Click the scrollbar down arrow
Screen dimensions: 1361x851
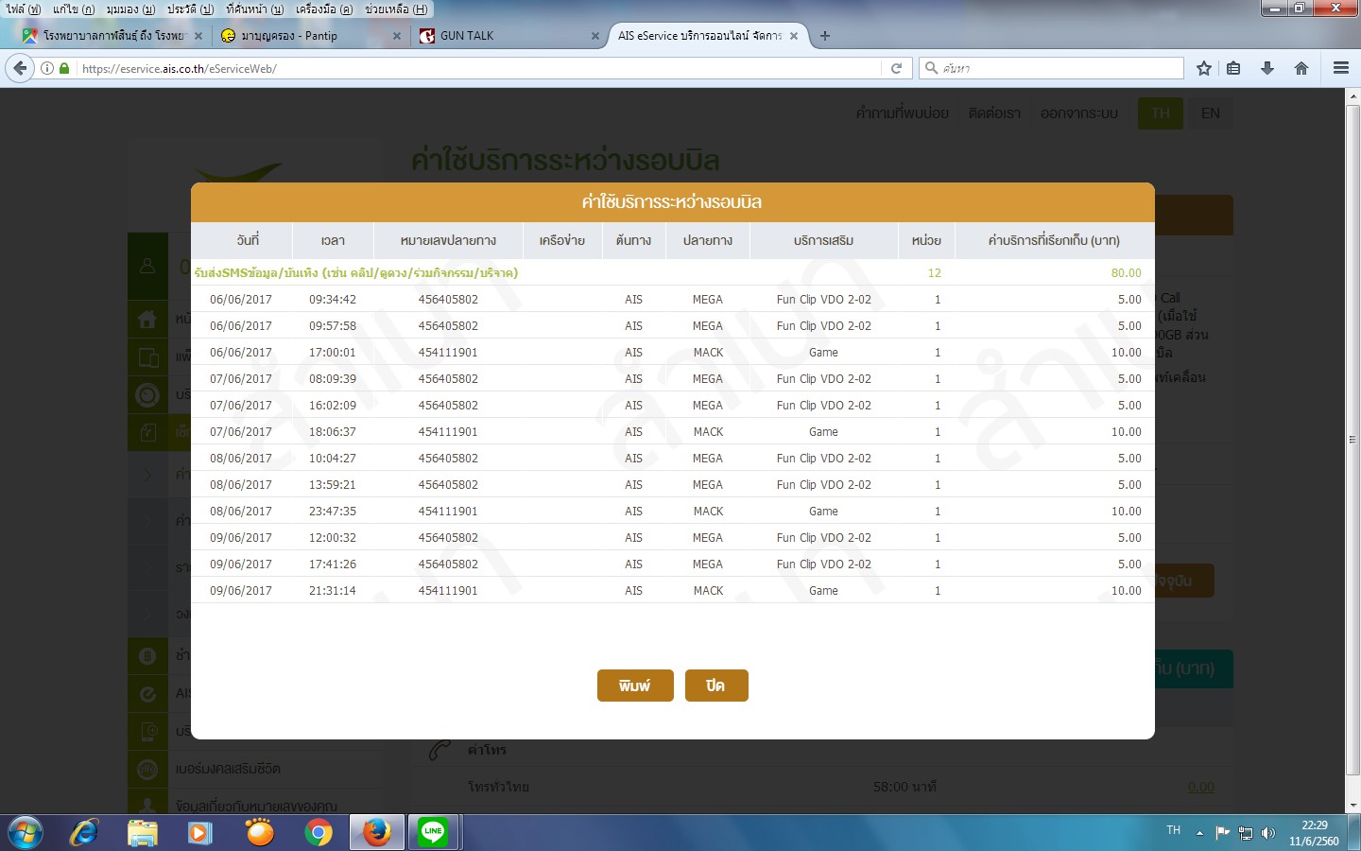pyautogui.click(x=1352, y=806)
